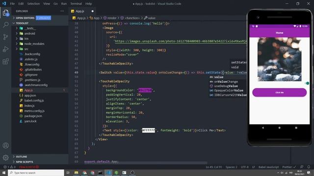Viewport: 314px width, 176px height.
Task: Tap the emulator back navigation button
Action: (x=263, y=128)
